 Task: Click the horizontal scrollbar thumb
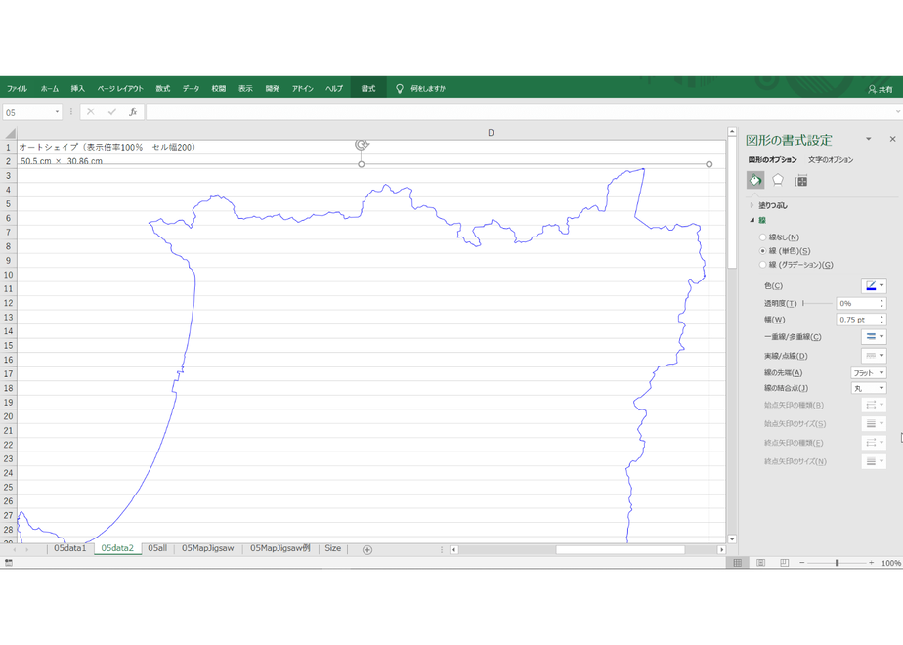tap(621, 550)
